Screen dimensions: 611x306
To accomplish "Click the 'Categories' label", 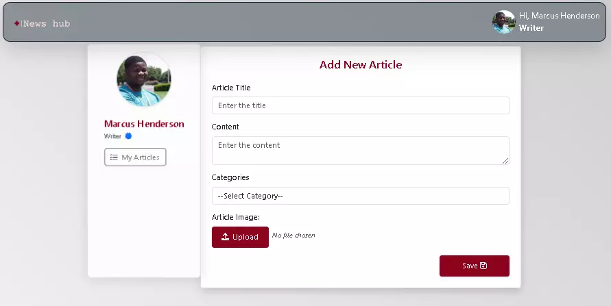I will coord(230,177).
